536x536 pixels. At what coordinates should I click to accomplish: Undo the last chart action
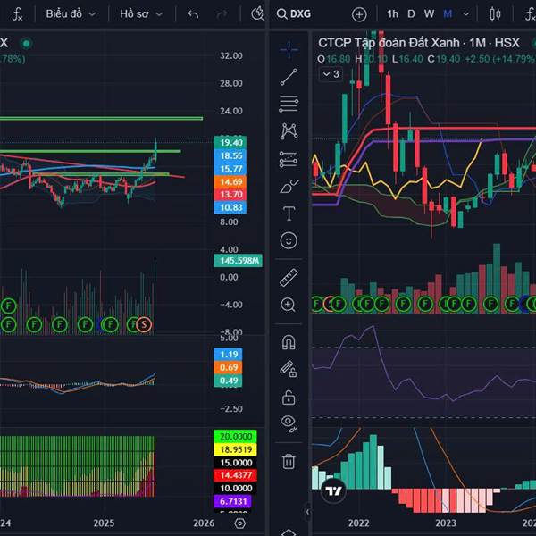(193, 14)
